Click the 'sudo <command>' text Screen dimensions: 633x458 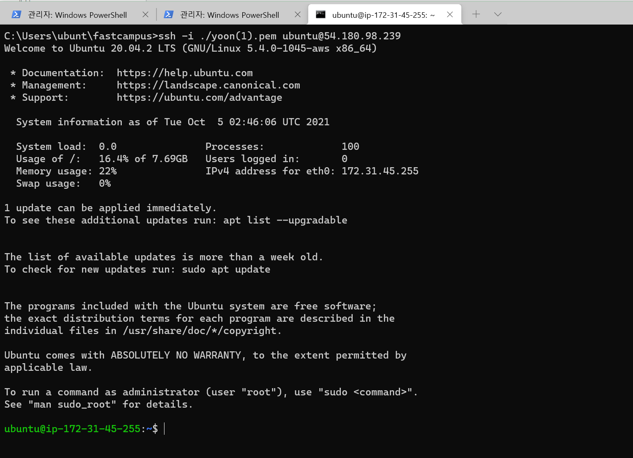[365, 392]
